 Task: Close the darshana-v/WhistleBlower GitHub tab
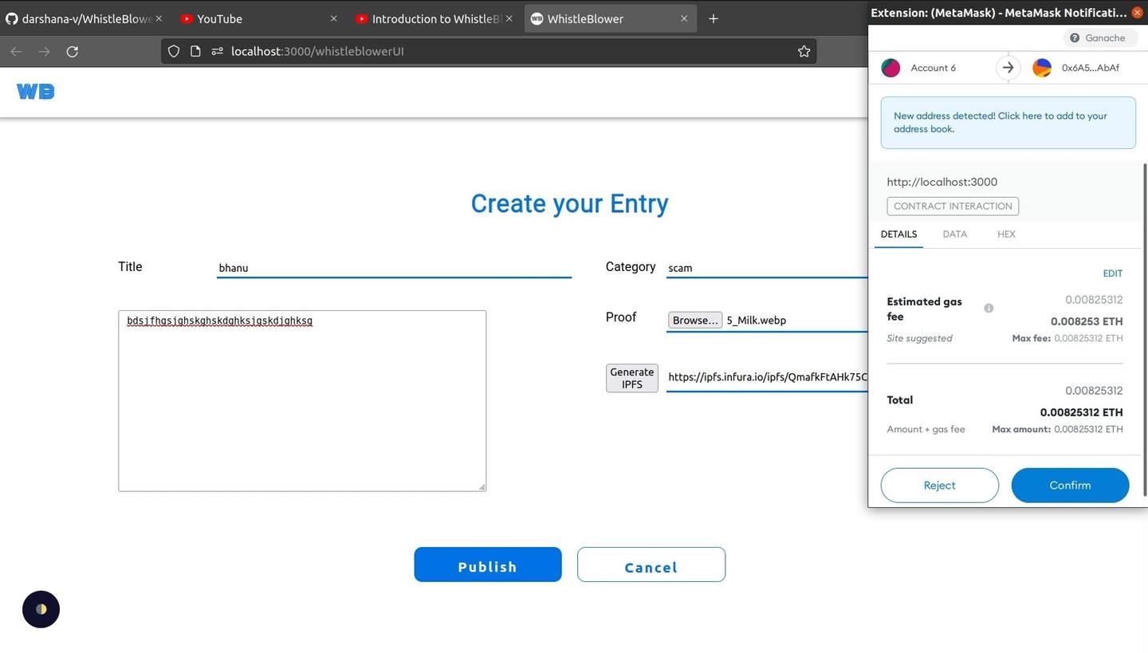click(x=159, y=18)
